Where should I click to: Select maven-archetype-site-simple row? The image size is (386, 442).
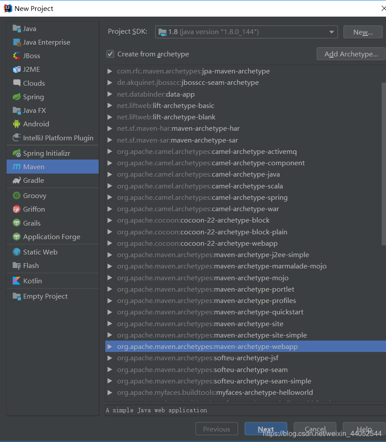point(245,335)
